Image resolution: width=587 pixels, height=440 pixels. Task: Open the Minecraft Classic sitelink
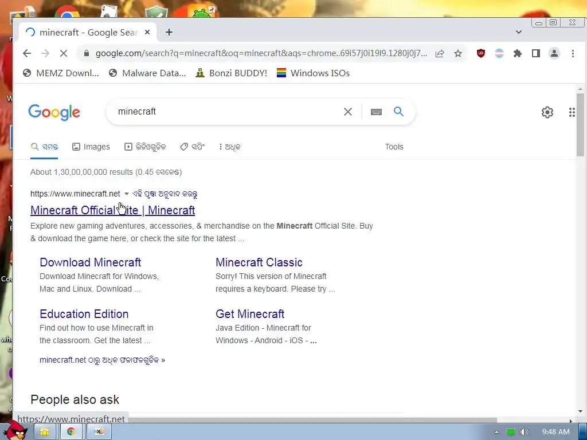click(x=259, y=262)
